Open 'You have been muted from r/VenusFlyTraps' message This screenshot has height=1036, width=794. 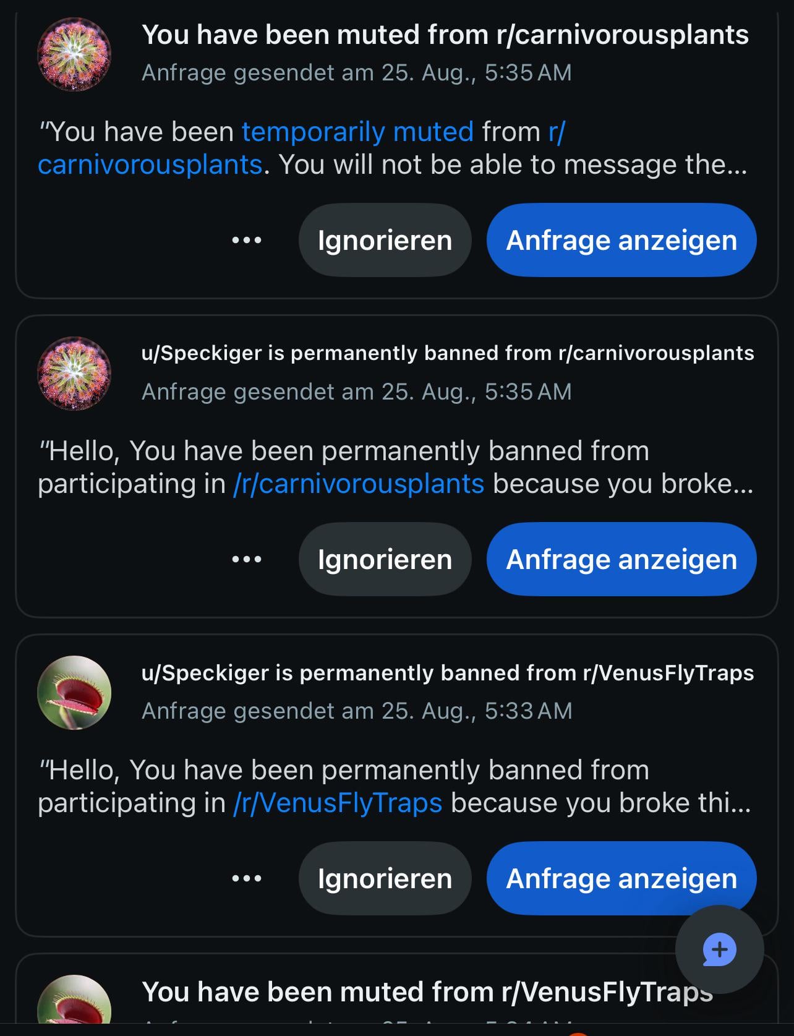tap(427, 991)
